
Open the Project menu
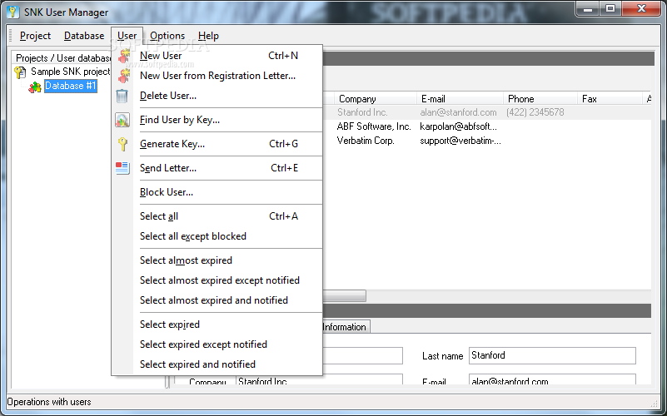point(35,36)
